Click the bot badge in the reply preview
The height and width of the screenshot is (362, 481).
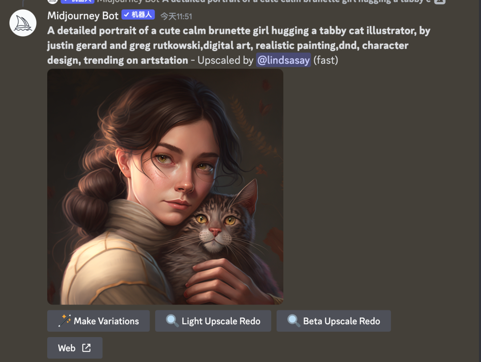tap(77, 1)
